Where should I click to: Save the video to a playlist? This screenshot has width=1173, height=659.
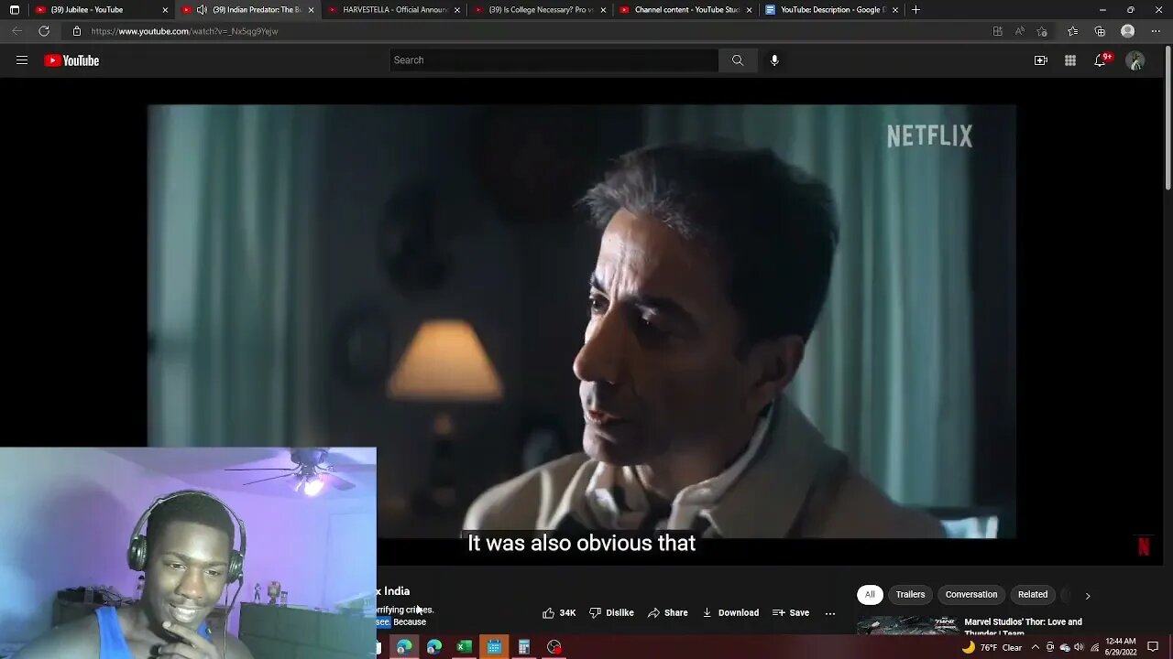point(791,612)
